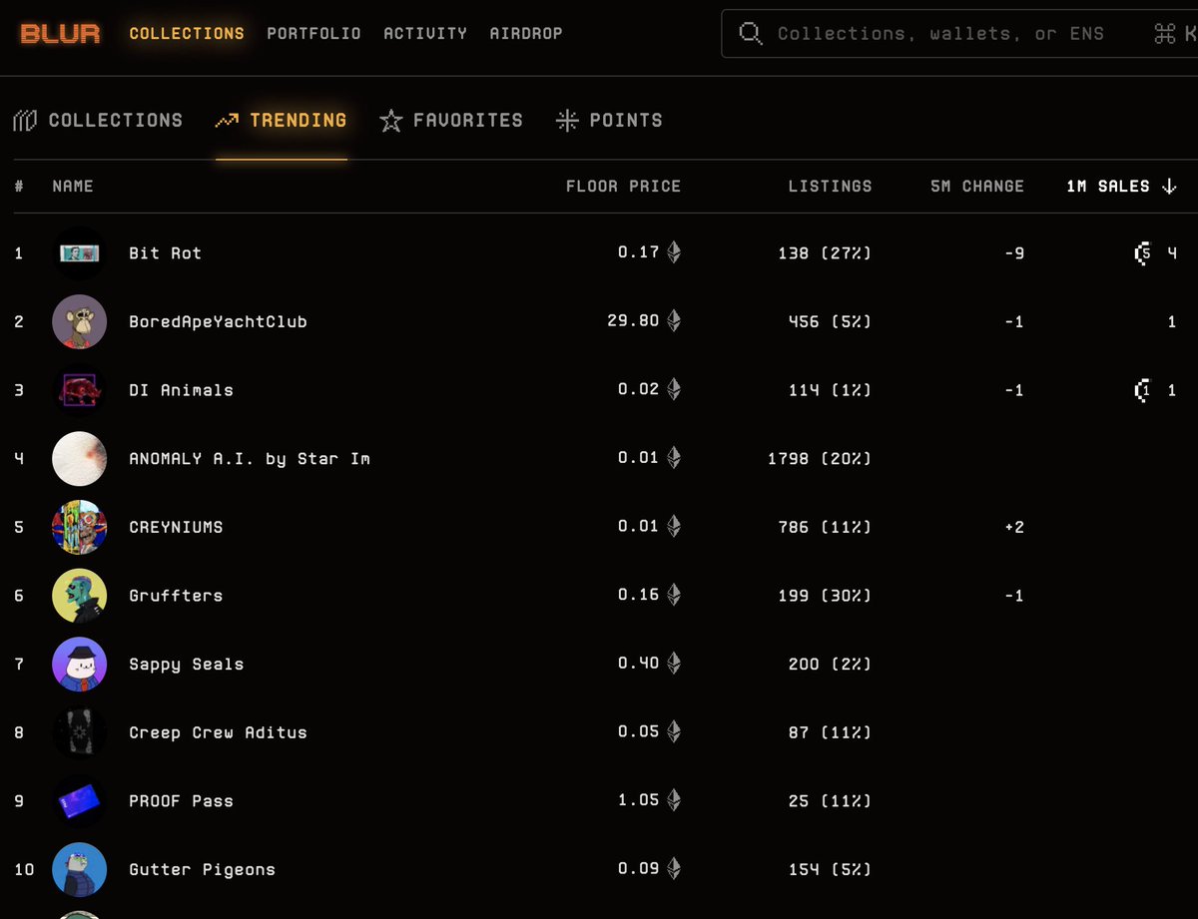Click the ⌘K search shortcut hint
The image size is (1198, 919).
[1175, 34]
